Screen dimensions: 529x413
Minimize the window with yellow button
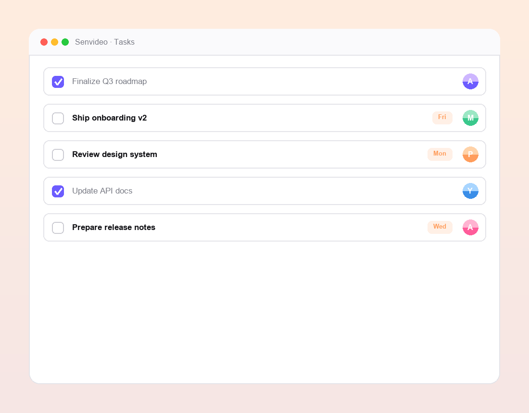pyautogui.click(x=55, y=42)
